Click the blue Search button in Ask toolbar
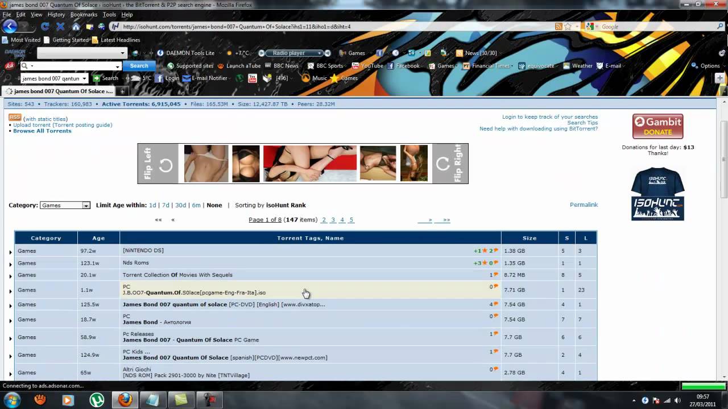The height and width of the screenshot is (409, 728). coord(139,66)
